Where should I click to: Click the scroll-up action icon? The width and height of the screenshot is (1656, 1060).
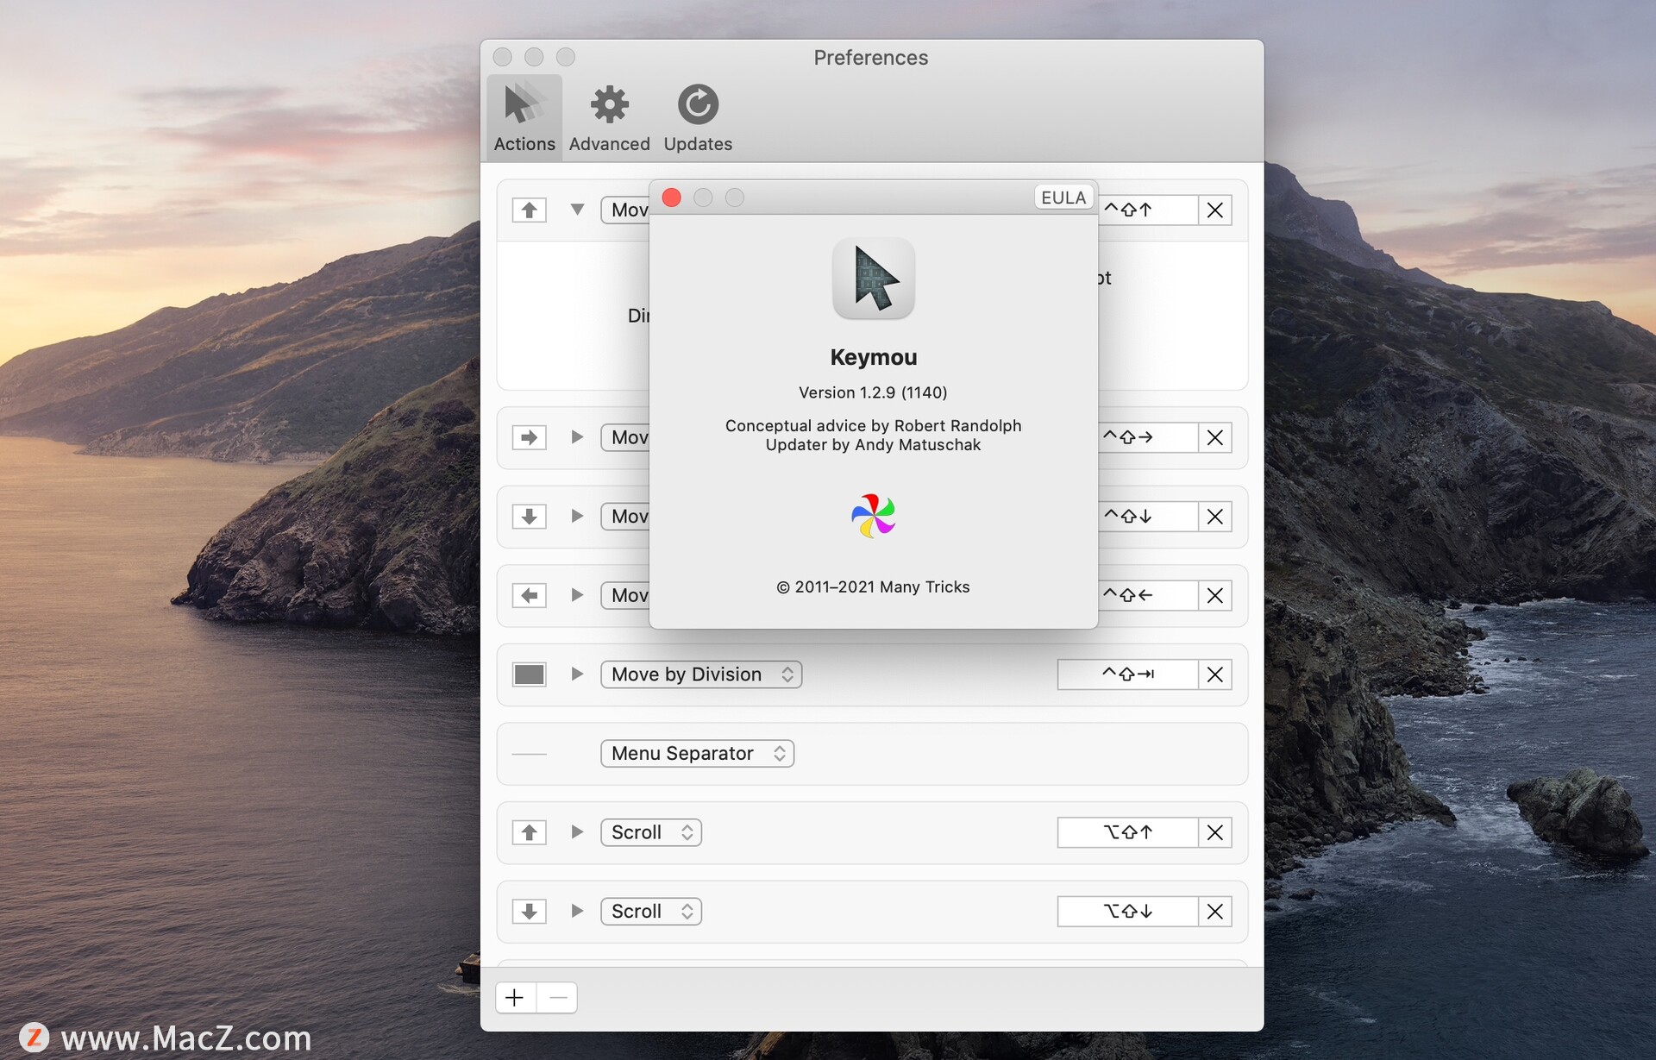point(529,832)
